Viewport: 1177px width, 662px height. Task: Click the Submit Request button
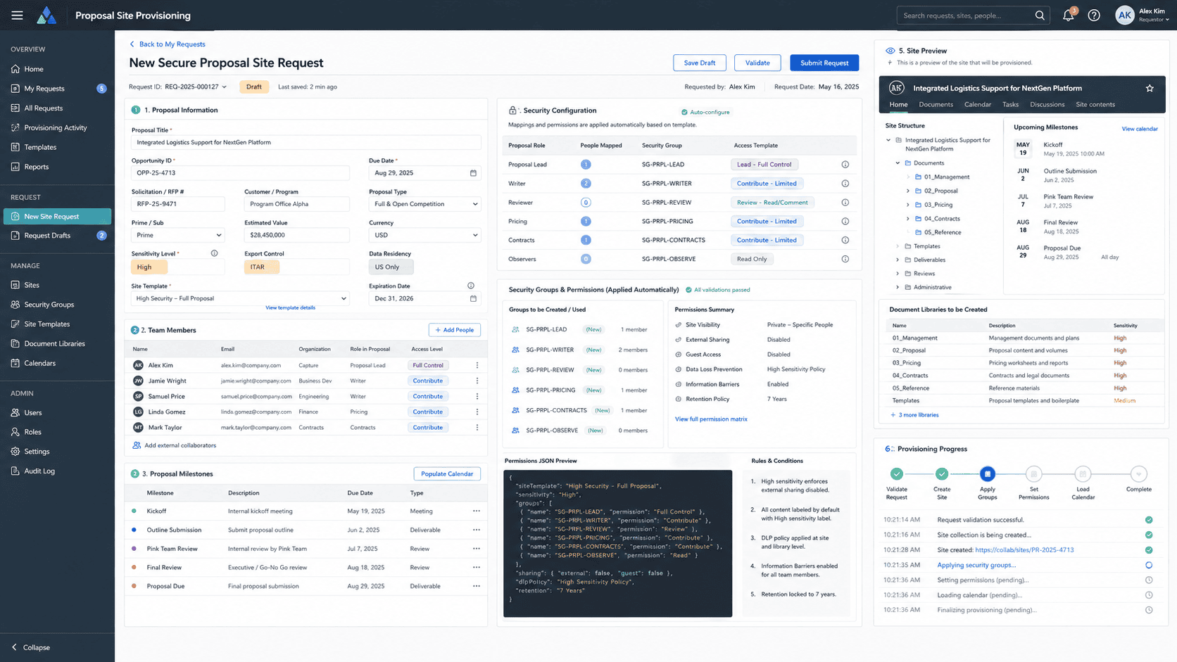824,63
